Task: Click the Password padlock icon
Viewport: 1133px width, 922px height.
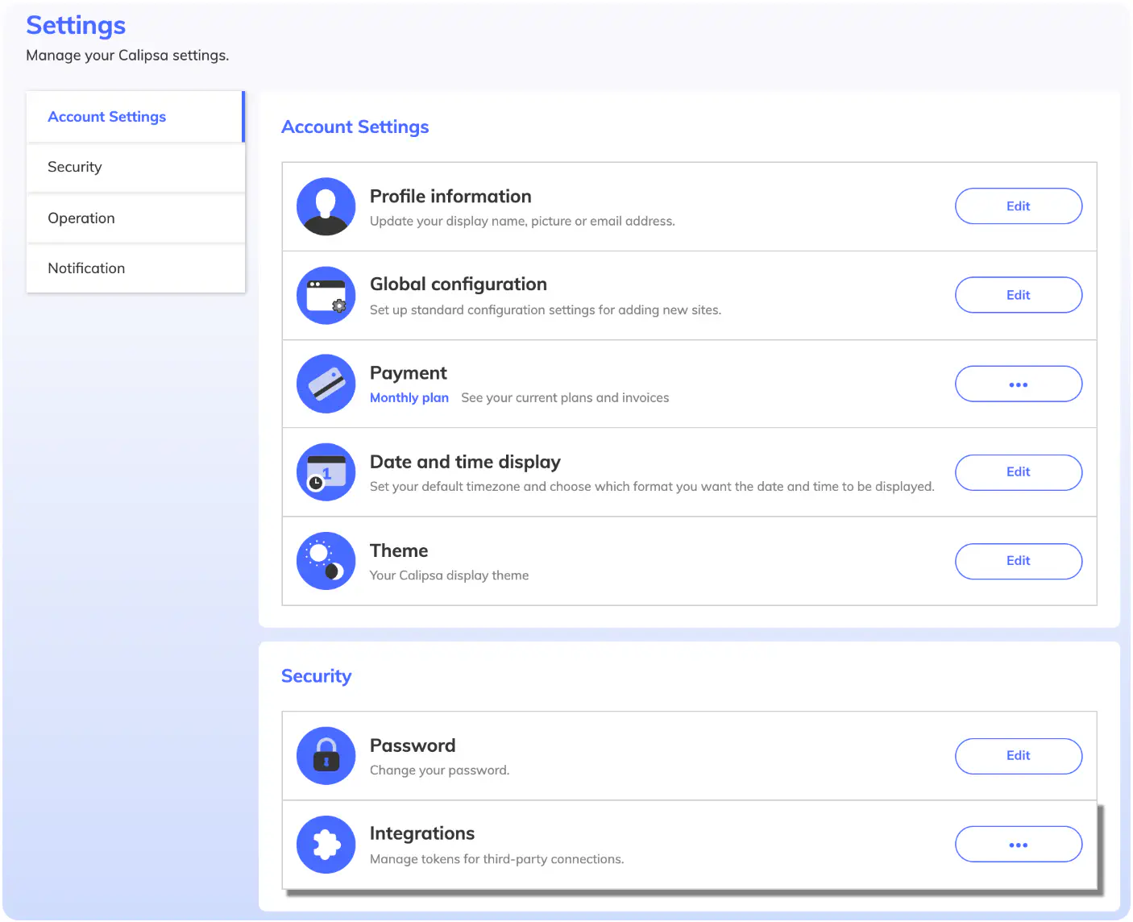Action: [326, 756]
